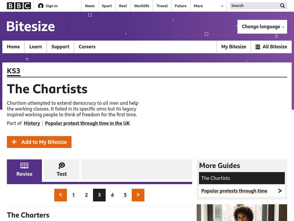
Task: Open the Learn menu item
Action: [36, 47]
